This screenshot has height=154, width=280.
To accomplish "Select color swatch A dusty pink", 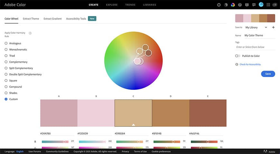I will click(x=59, y=113).
